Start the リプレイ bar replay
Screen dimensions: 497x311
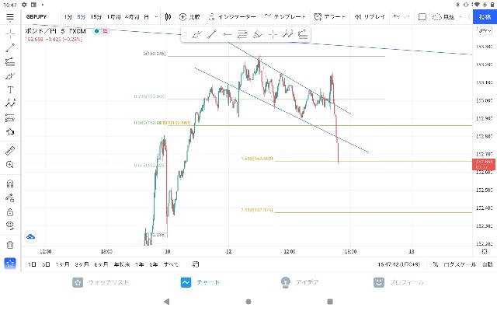(370, 17)
